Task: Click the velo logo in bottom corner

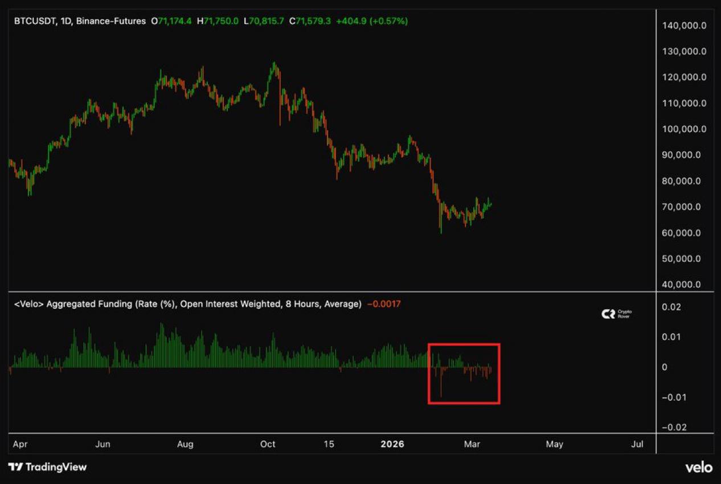Action: [698, 467]
